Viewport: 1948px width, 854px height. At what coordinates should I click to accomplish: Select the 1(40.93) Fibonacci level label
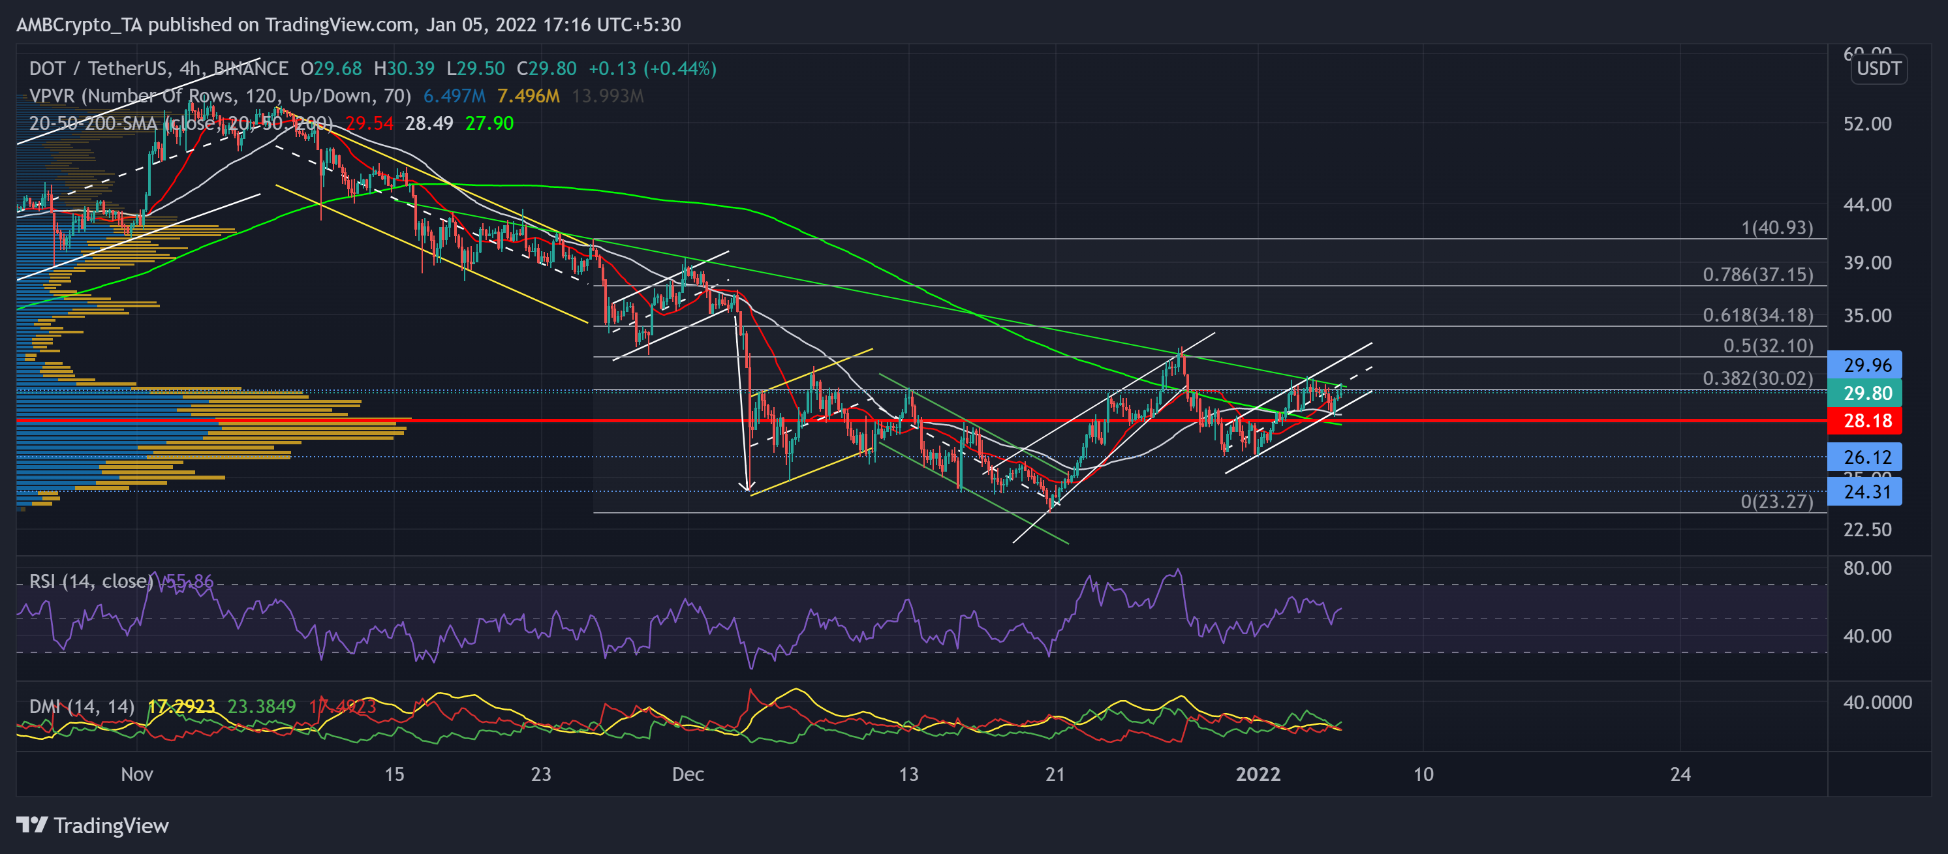[x=1776, y=228]
